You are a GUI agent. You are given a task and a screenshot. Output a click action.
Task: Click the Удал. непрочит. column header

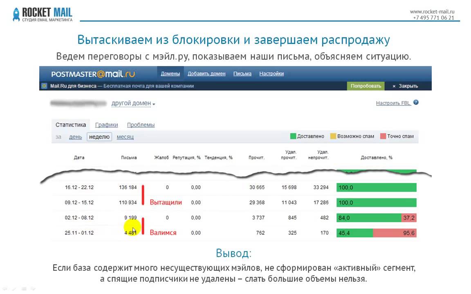318,155
